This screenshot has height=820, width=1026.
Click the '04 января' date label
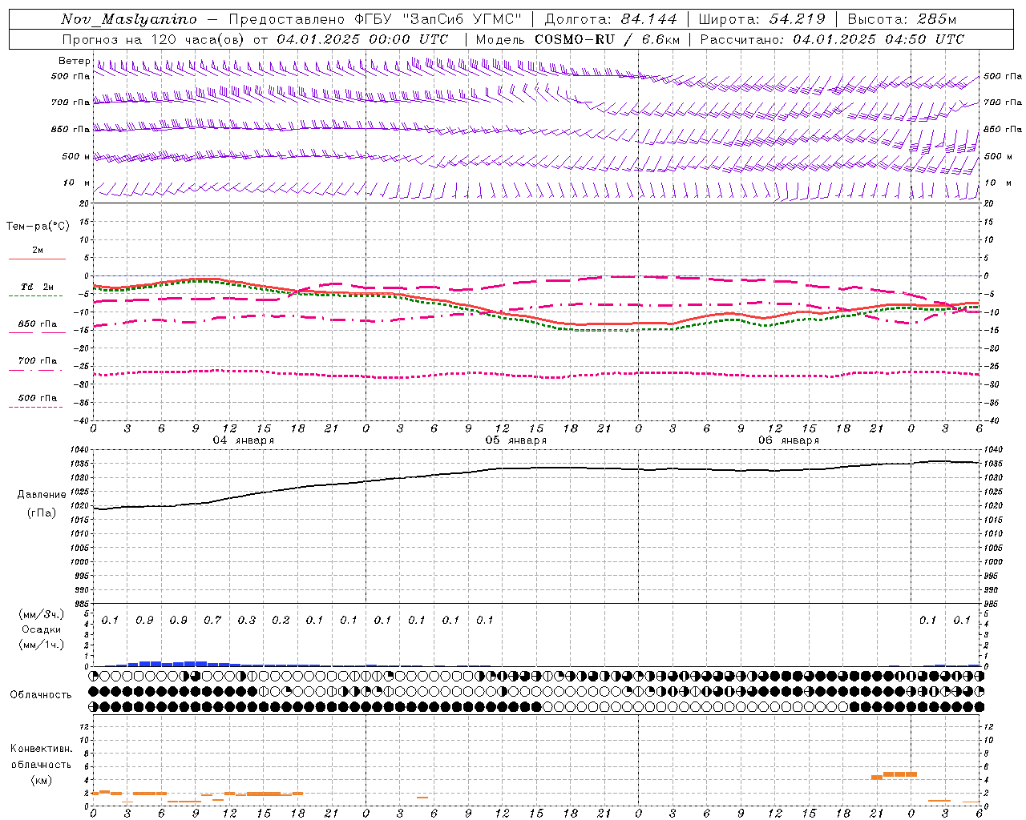(x=243, y=440)
